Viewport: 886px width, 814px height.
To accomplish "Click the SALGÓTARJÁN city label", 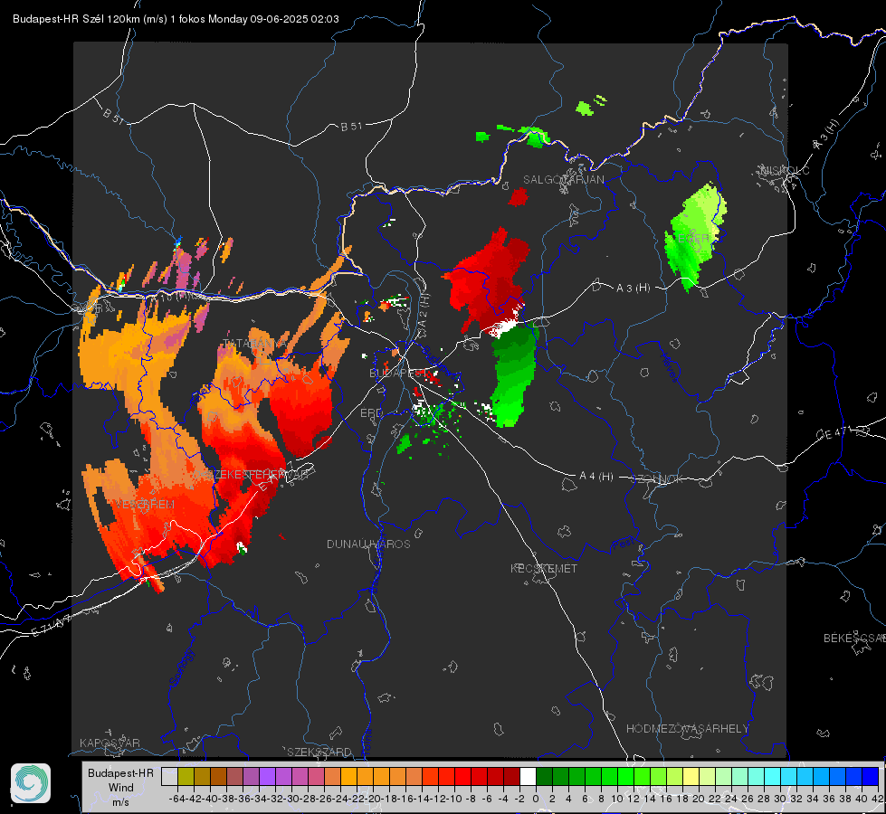I will coord(563,180).
